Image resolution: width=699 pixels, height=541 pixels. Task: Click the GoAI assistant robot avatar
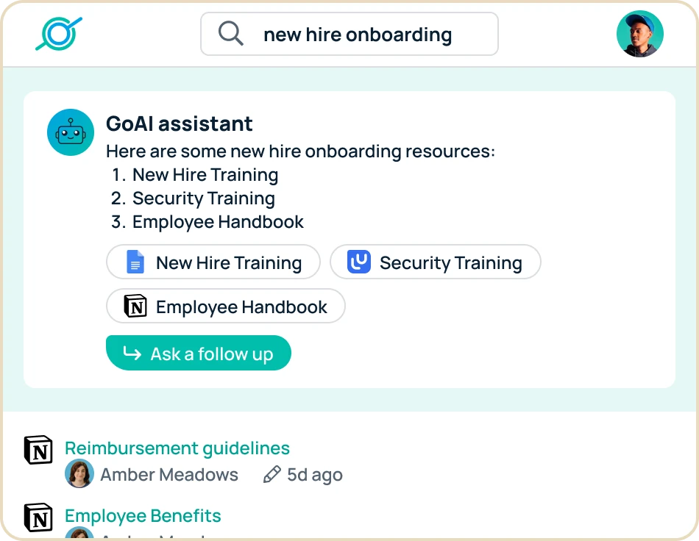pyautogui.click(x=70, y=132)
